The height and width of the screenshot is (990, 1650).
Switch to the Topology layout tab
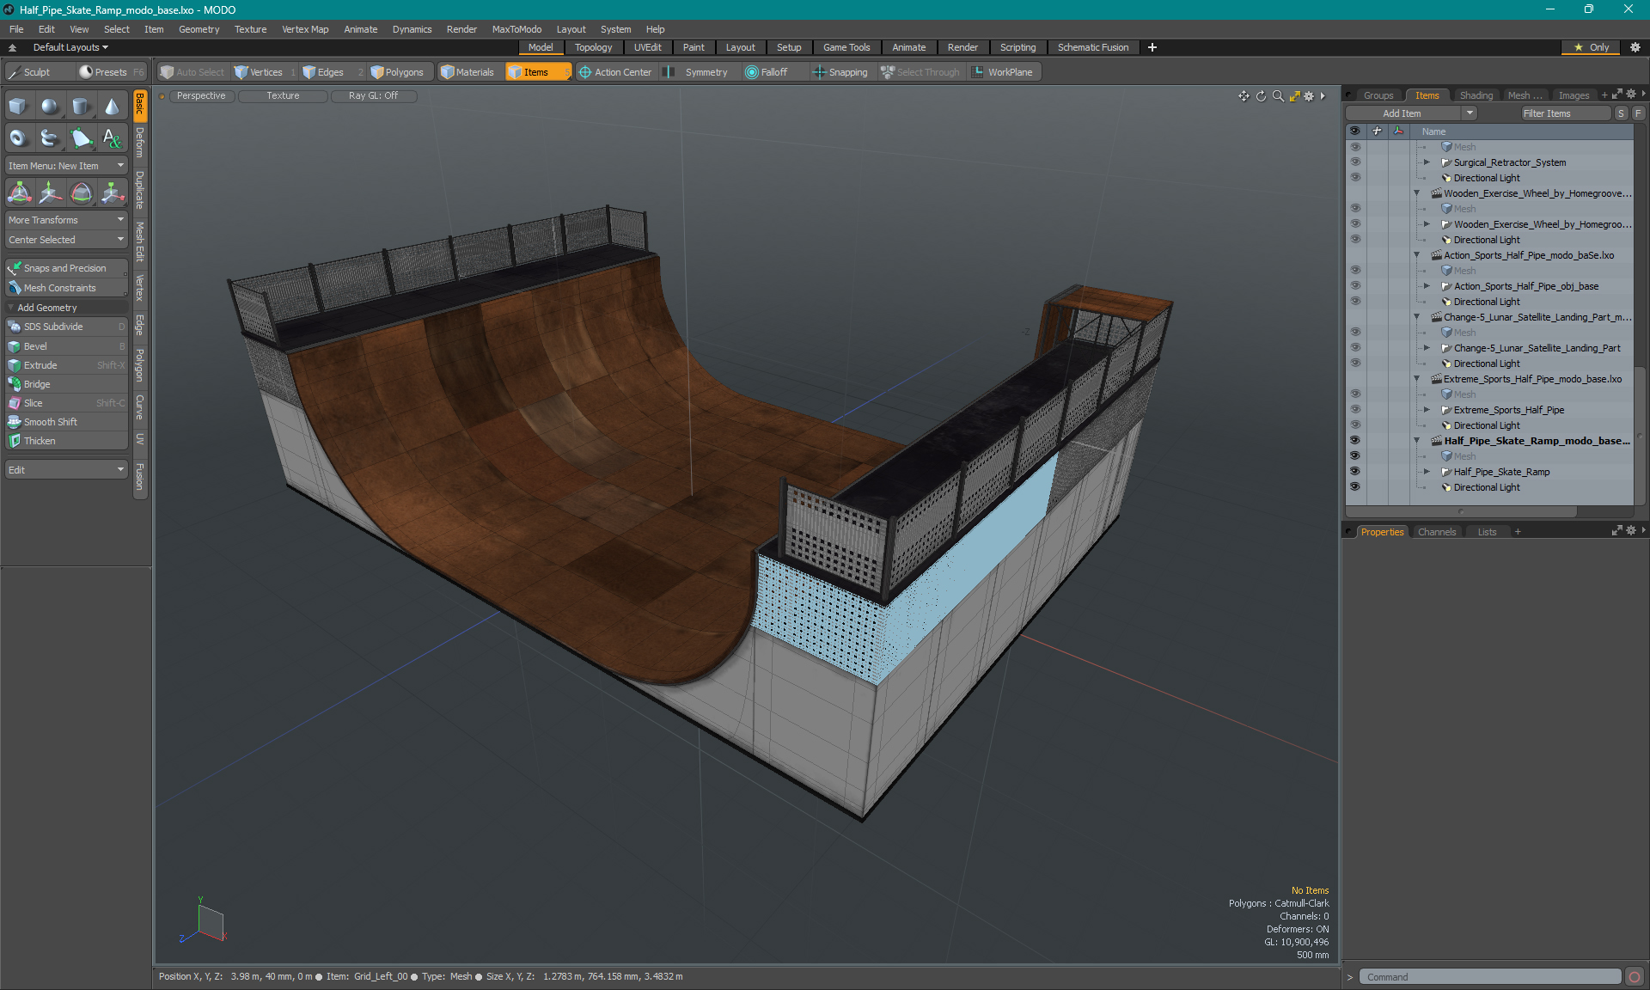pos(593,47)
